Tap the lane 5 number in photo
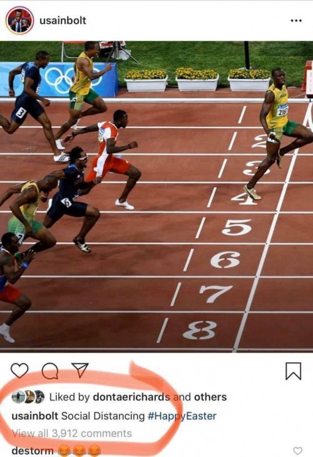 236,227
